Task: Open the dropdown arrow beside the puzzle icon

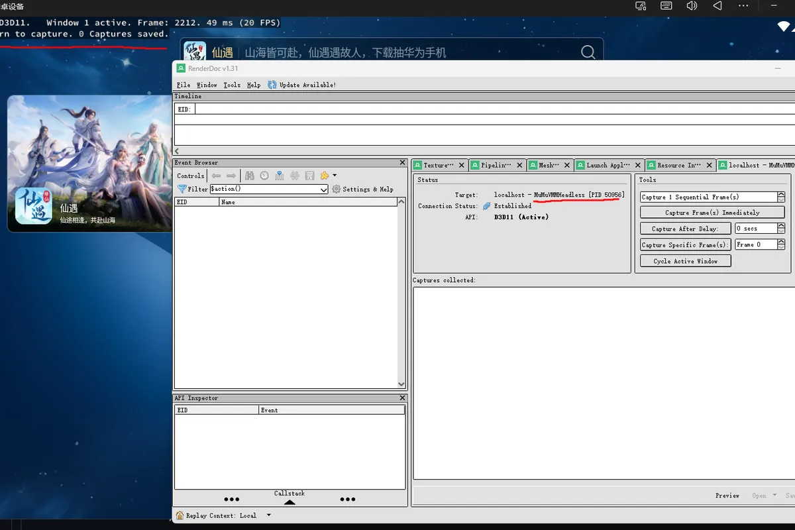Action: [335, 176]
